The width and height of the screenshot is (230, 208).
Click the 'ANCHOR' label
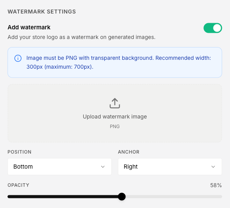[129, 152]
